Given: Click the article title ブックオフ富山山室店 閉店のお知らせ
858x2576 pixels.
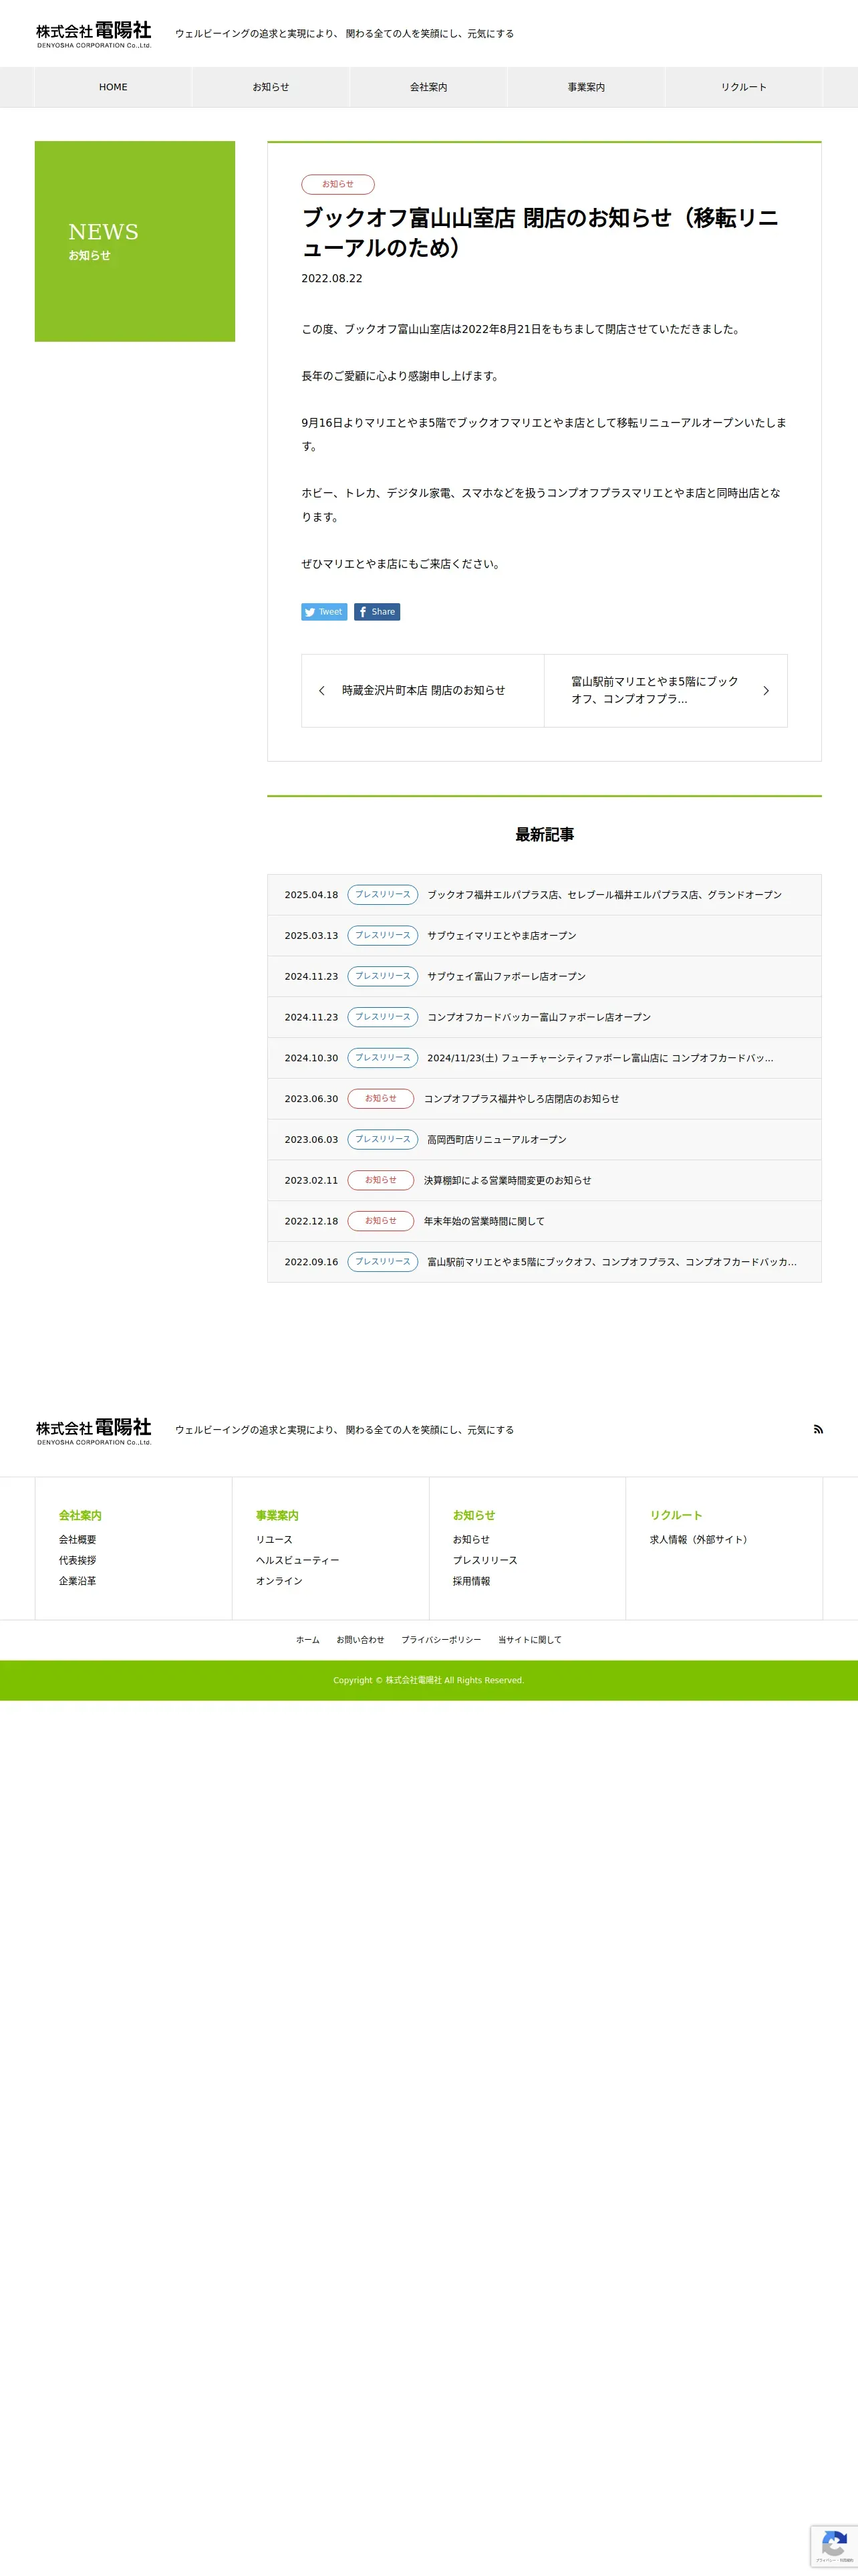Looking at the screenshot, I should pyautogui.click(x=539, y=233).
